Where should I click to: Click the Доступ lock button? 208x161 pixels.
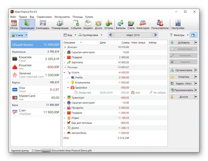[x=182, y=97]
